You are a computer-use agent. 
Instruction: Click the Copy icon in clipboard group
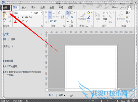point(10,17)
